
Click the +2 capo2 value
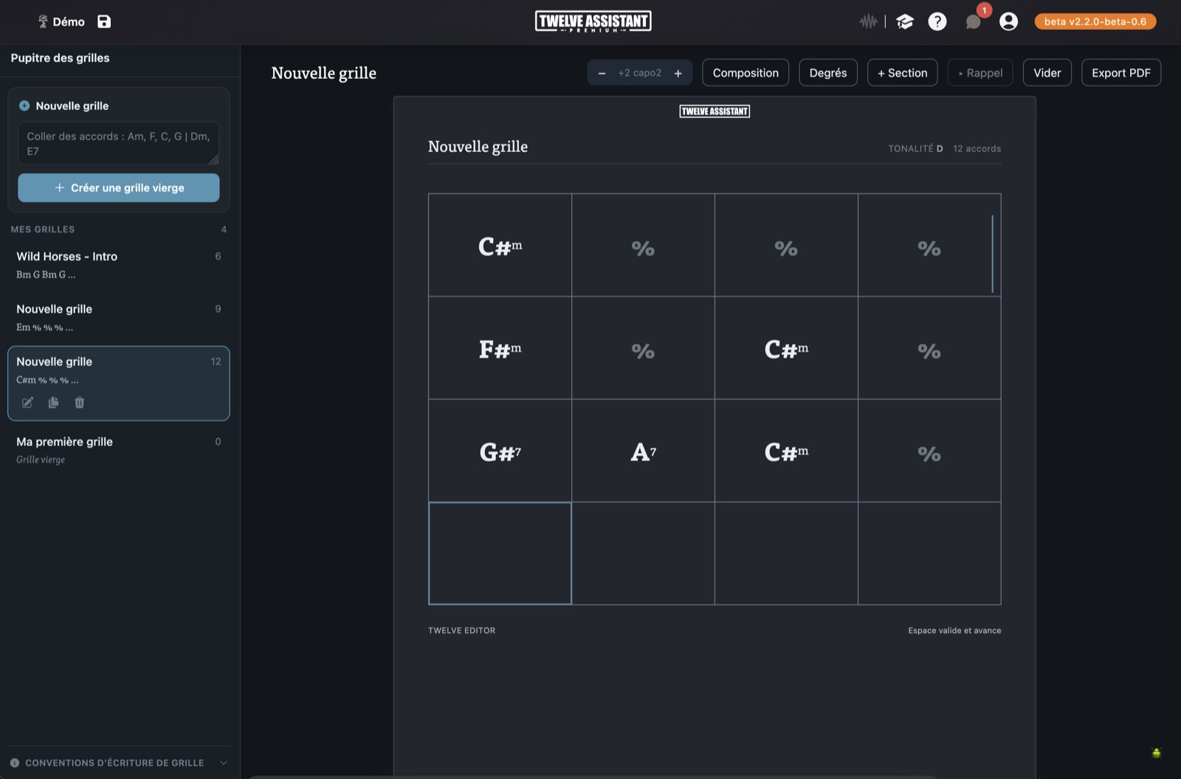[x=640, y=73]
